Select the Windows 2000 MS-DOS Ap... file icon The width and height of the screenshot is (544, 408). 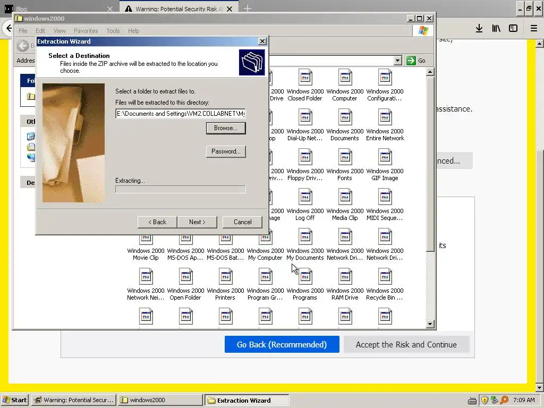185,240
